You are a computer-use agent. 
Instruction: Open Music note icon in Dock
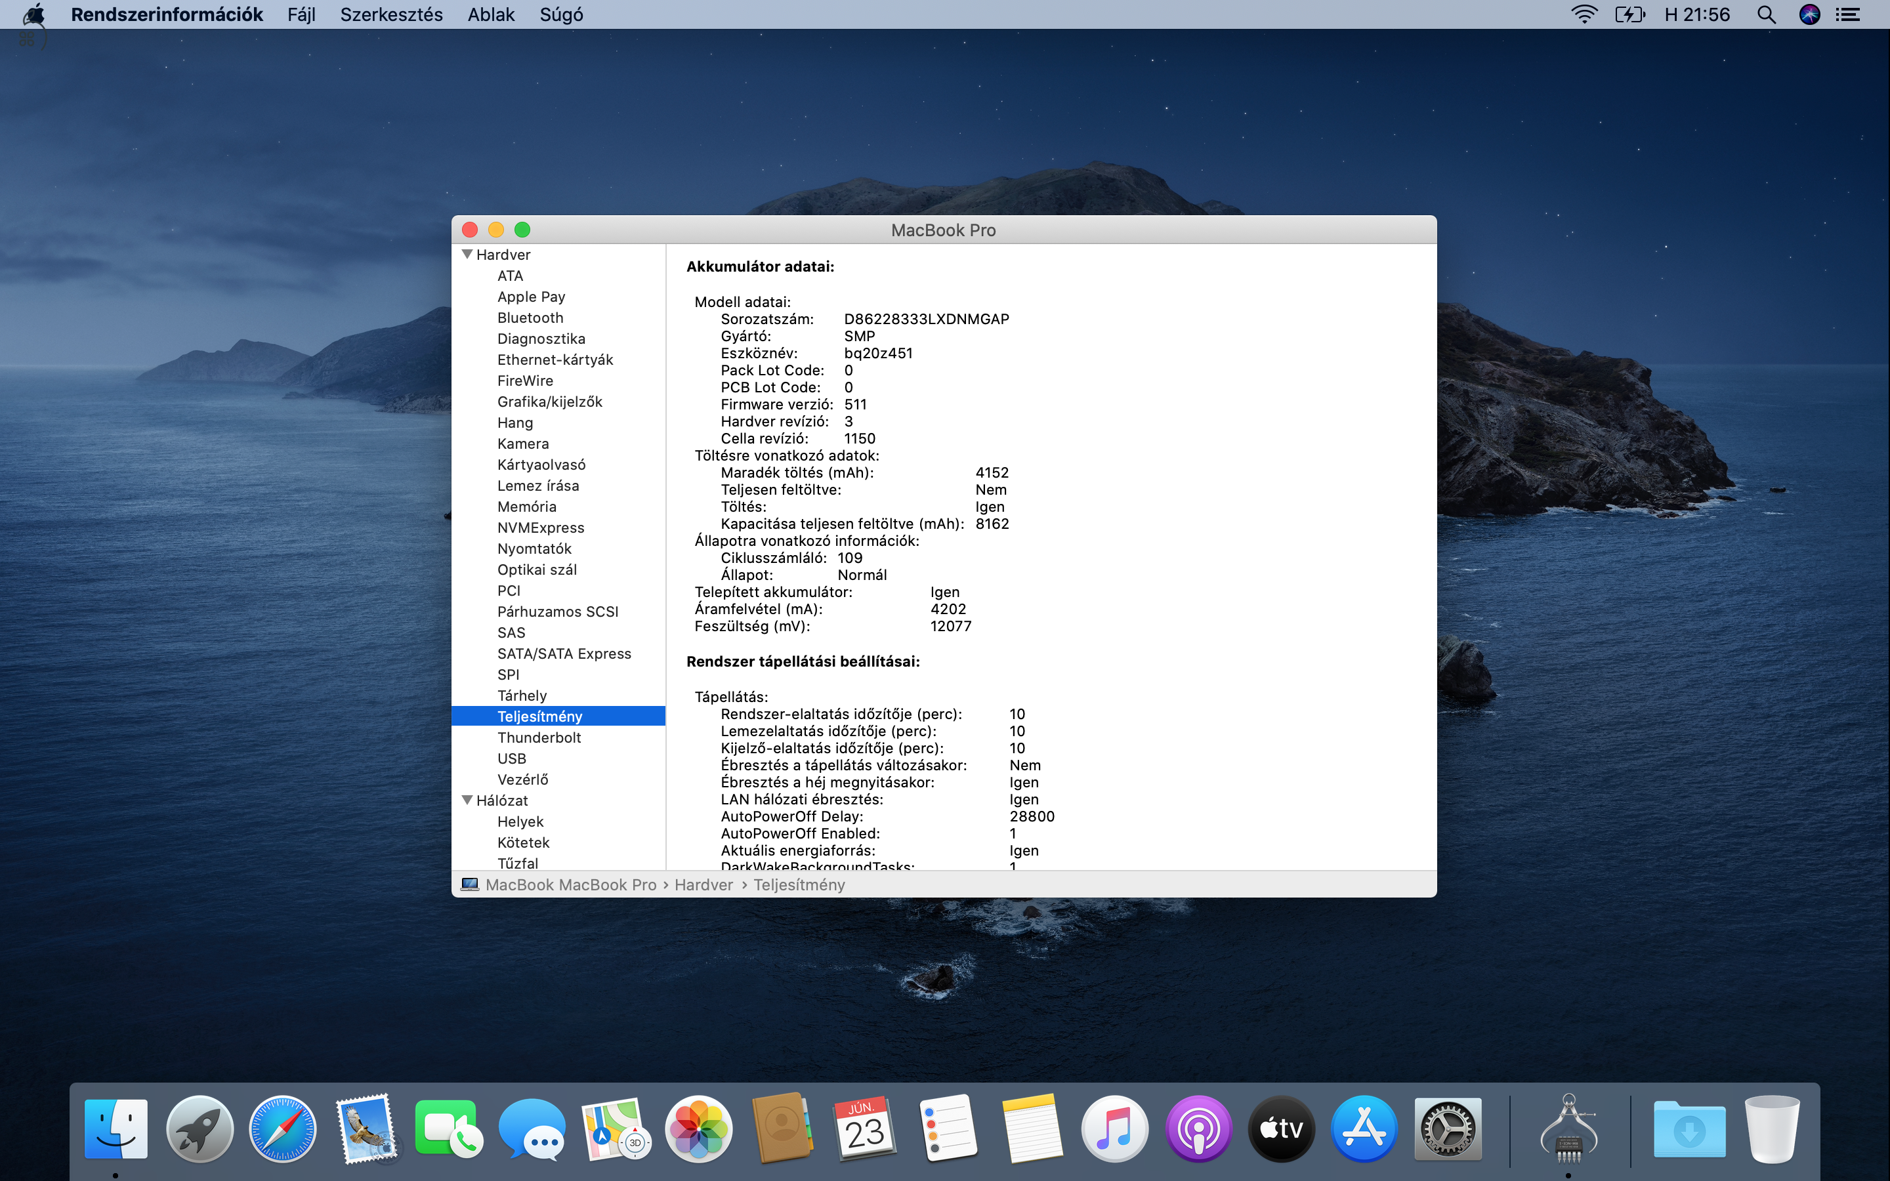(1114, 1129)
